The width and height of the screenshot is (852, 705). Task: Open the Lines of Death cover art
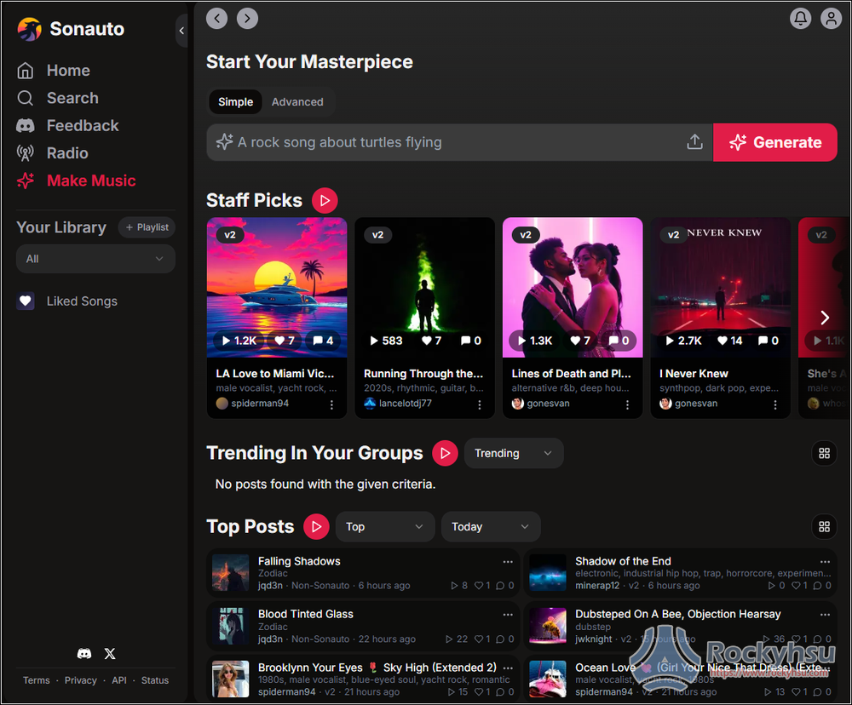[573, 288]
